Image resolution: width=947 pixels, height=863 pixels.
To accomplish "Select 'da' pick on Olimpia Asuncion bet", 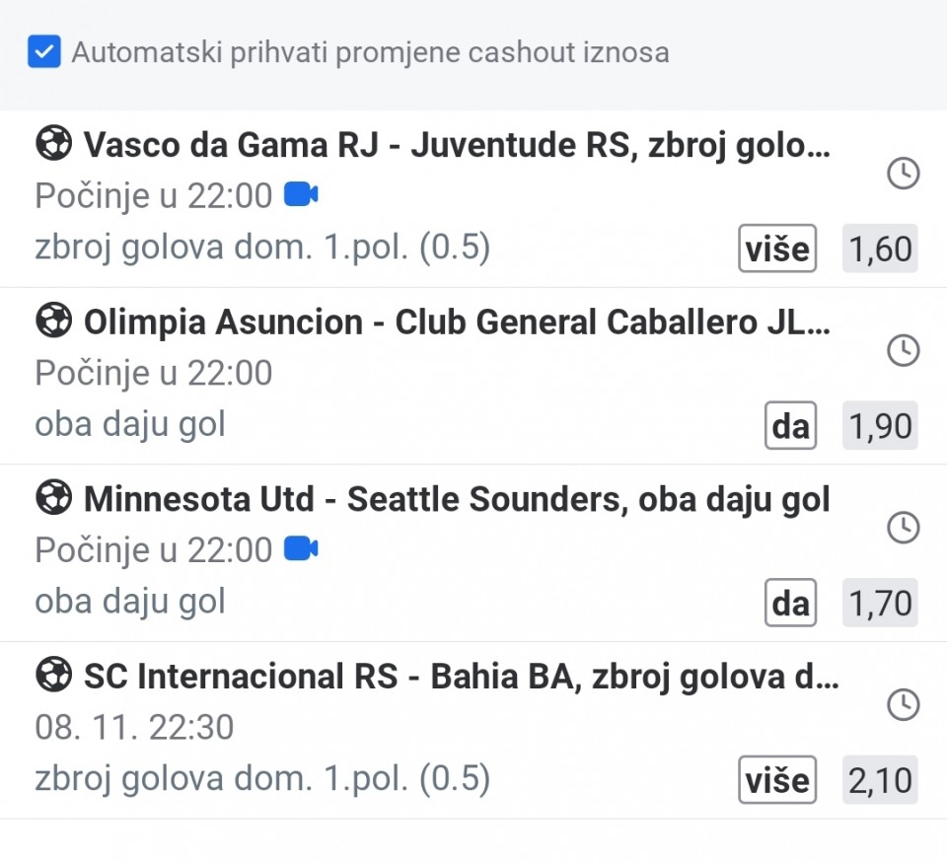I will pyautogui.click(x=790, y=426).
